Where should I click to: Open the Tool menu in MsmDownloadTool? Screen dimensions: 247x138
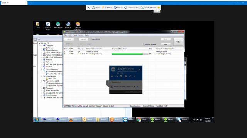[x=75, y=35]
